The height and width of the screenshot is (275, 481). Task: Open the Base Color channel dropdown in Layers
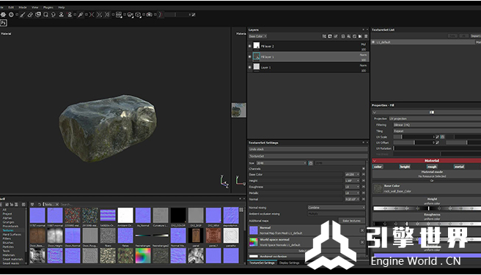[257, 36]
